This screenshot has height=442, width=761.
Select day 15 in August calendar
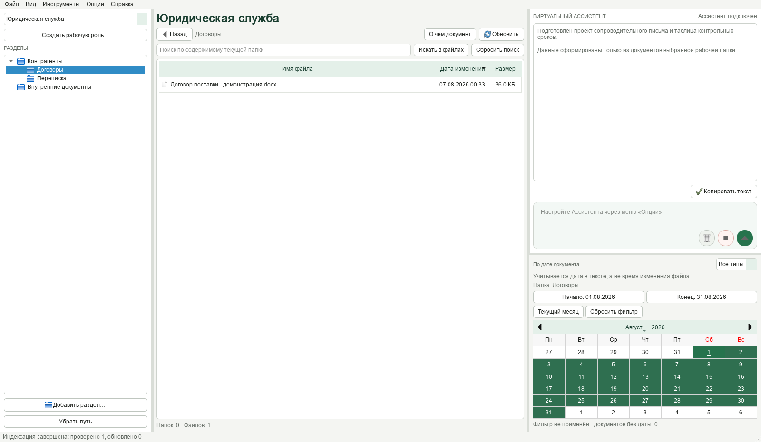709,377
